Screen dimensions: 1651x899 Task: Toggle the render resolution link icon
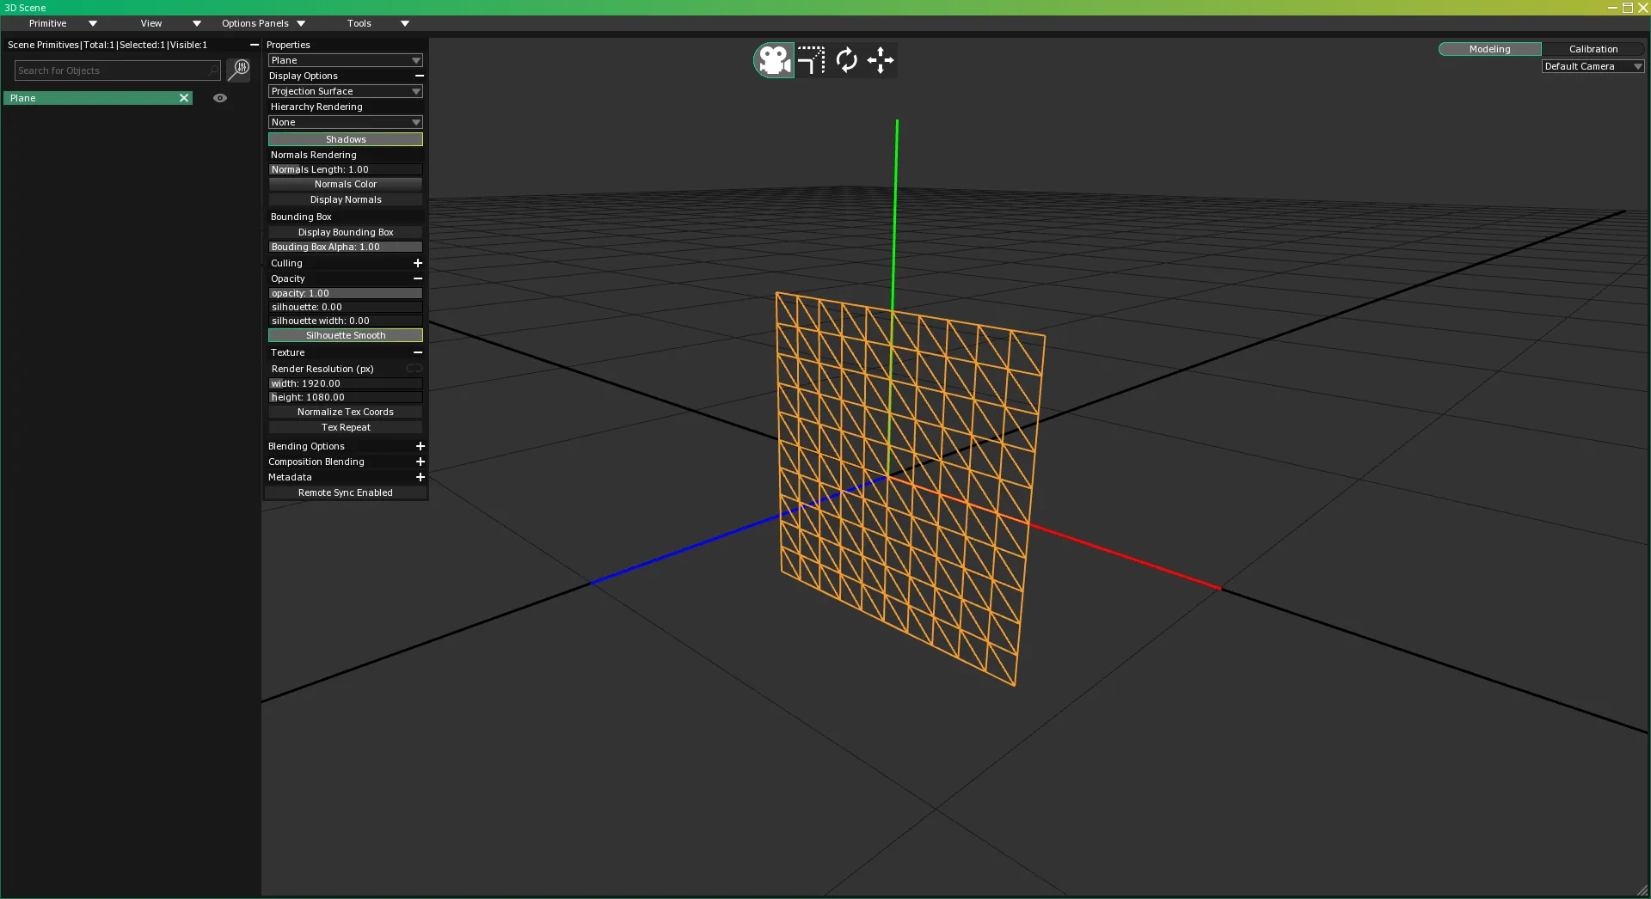pyautogui.click(x=414, y=369)
